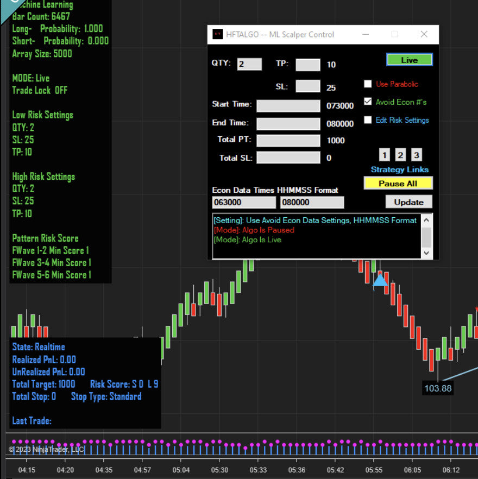Click the TP input field
Image resolution: width=478 pixels, height=479 pixels.
point(308,65)
